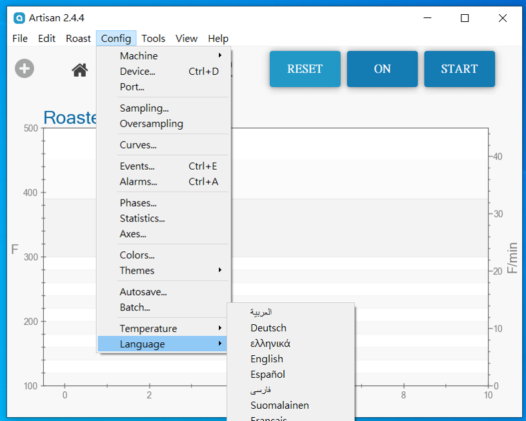Open the Roast menu
This screenshot has height=421, width=526.
[78, 38]
